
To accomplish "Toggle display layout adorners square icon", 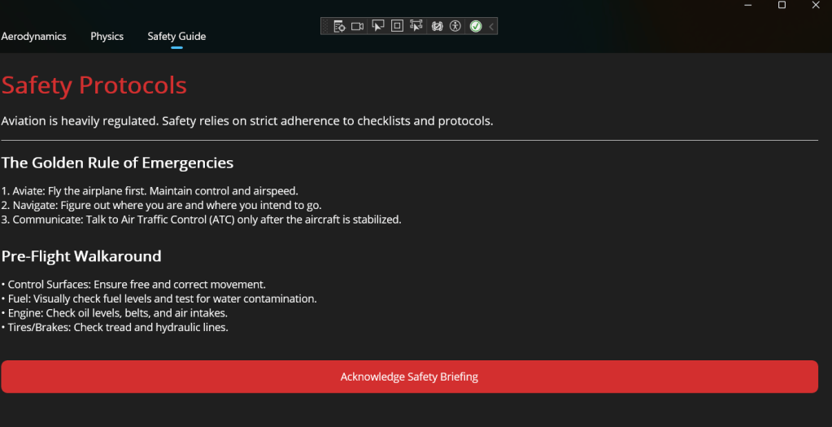I will (x=397, y=25).
